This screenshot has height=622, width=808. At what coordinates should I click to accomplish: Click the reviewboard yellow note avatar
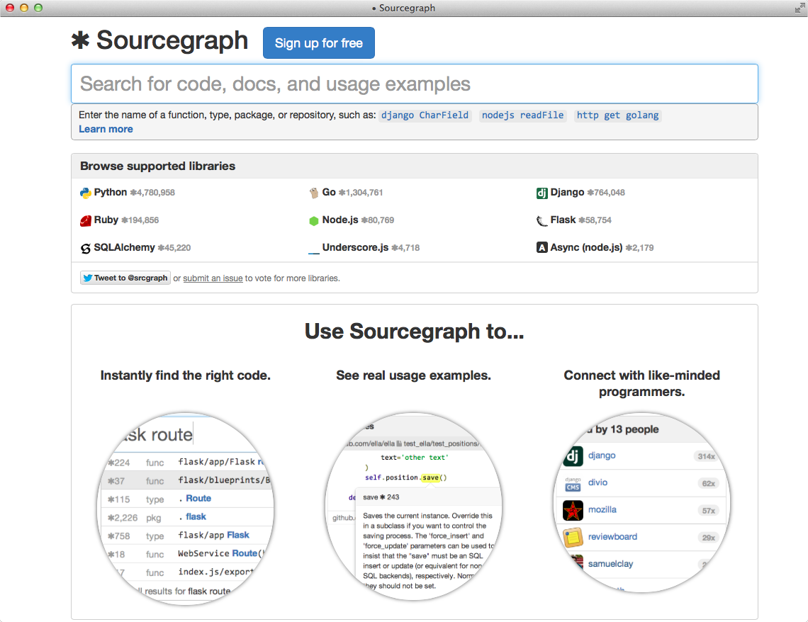coord(573,538)
